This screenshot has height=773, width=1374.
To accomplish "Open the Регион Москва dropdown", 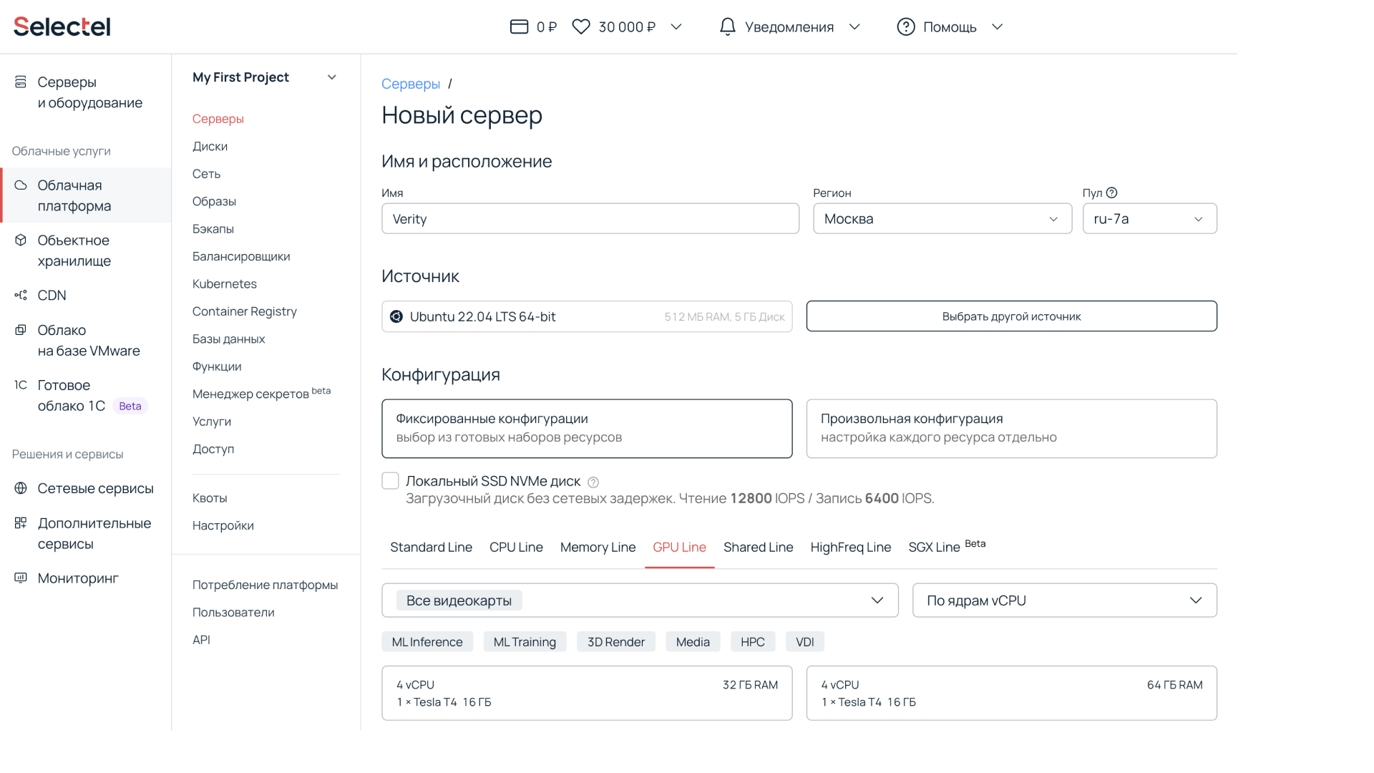I will 942,218.
